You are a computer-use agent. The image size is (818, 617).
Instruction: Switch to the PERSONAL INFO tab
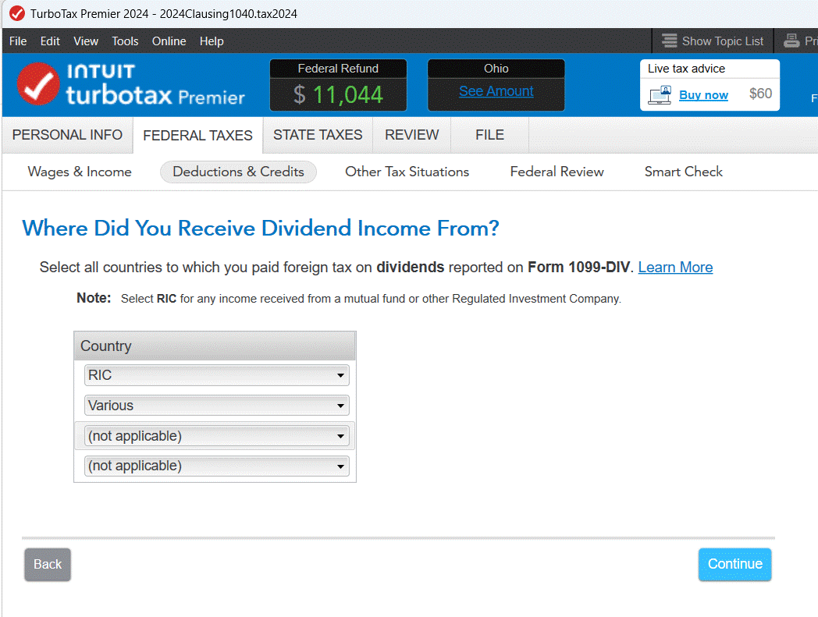pyautogui.click(x=67, y=135)
